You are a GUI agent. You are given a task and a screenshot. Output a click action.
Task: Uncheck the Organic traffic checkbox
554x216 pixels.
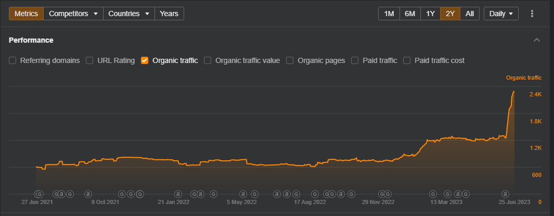coord(145,60)
